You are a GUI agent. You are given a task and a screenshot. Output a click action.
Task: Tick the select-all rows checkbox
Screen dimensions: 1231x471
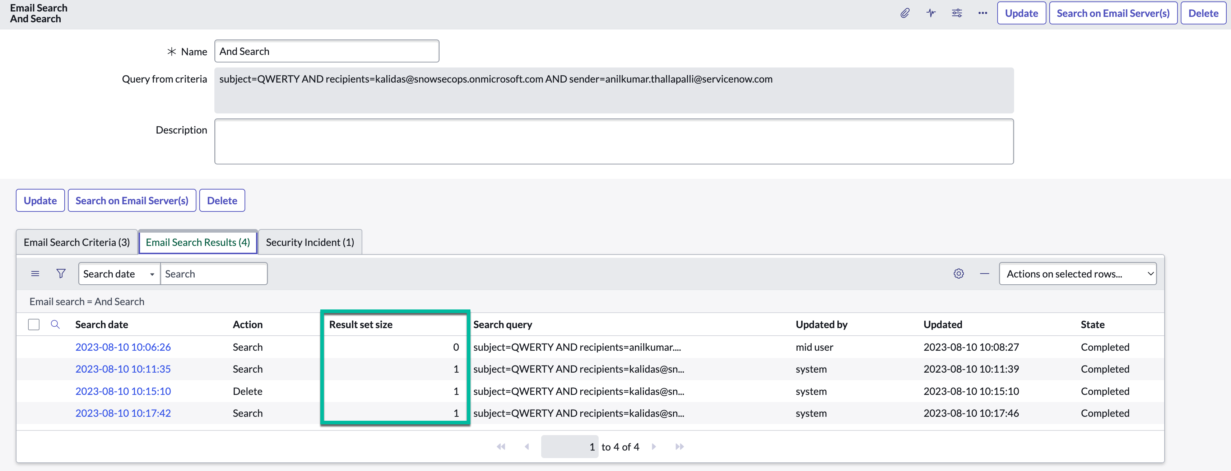tap(33, 324)
